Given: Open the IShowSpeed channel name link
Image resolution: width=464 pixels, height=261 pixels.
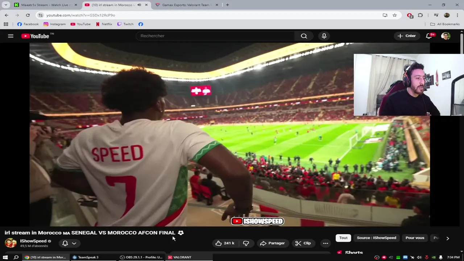Looking at the screenshot, I should pos(33,241).
